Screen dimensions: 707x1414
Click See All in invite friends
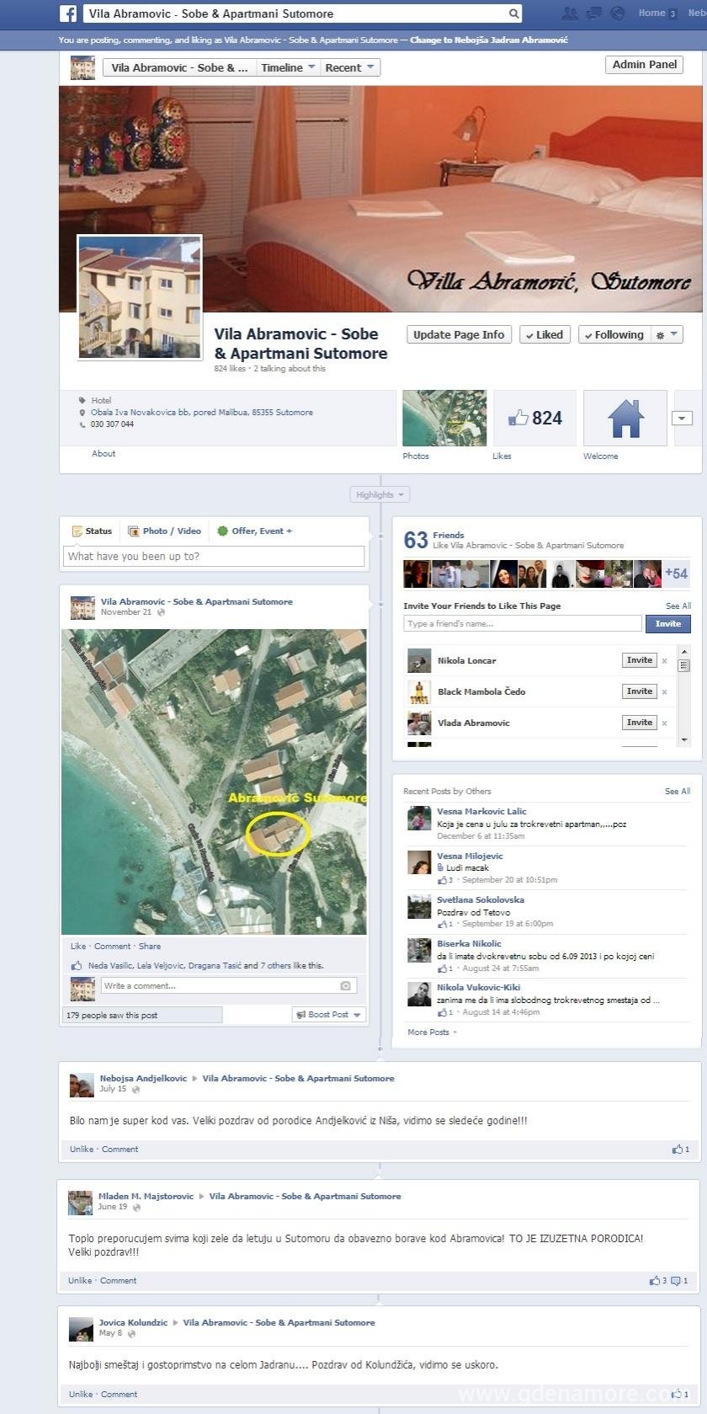click(x=678, y=606)
